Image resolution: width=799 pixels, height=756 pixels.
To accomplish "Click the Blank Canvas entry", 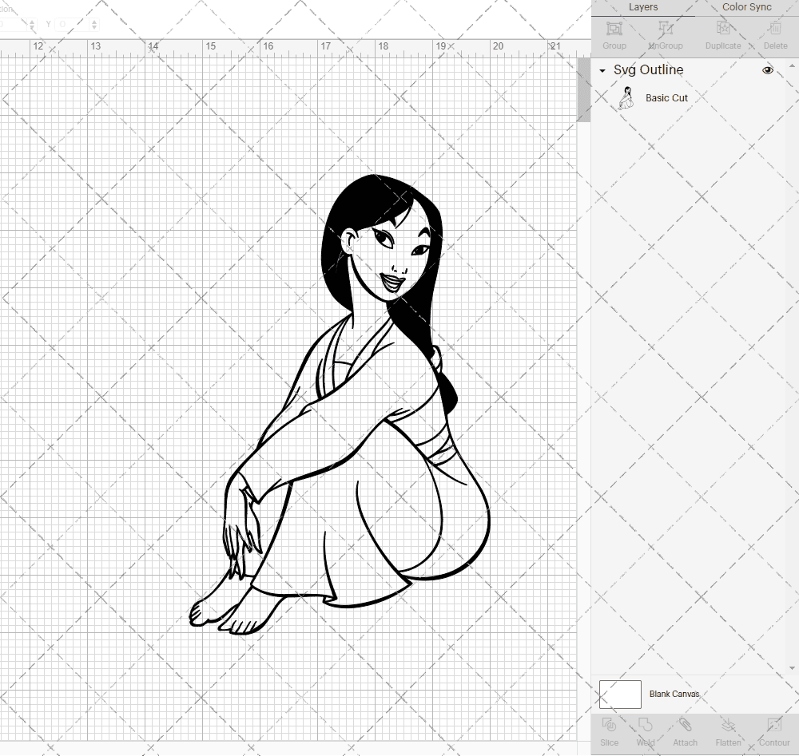I will 675,694.
